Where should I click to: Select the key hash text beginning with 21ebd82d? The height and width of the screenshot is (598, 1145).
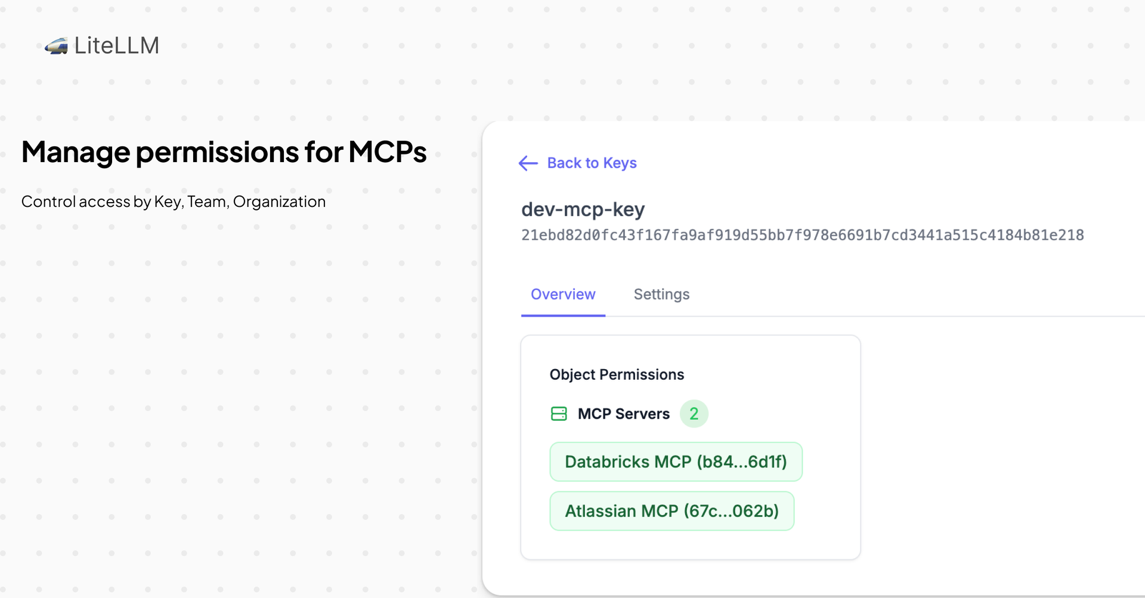point(802,235)
